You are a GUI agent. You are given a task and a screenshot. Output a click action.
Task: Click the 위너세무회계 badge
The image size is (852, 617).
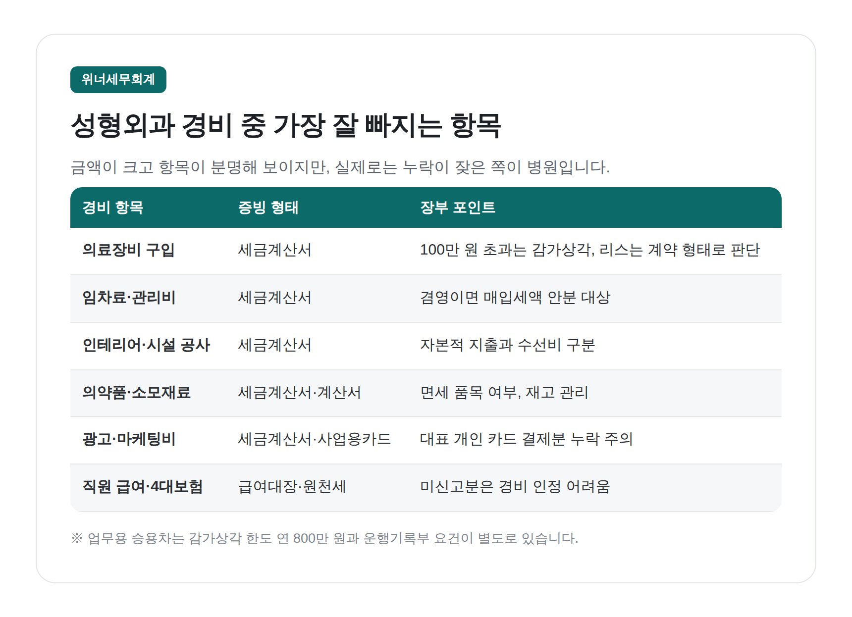click(x=118, y=80)
